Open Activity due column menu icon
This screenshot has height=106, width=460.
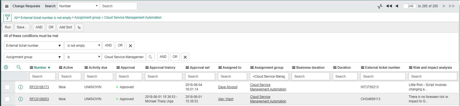click(x=86, y=68)
